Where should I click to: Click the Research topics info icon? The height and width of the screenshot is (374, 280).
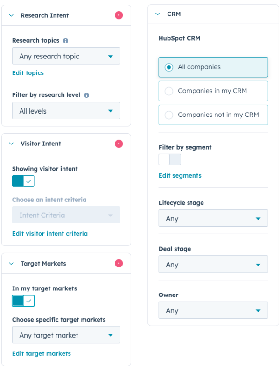pos(66,41)
